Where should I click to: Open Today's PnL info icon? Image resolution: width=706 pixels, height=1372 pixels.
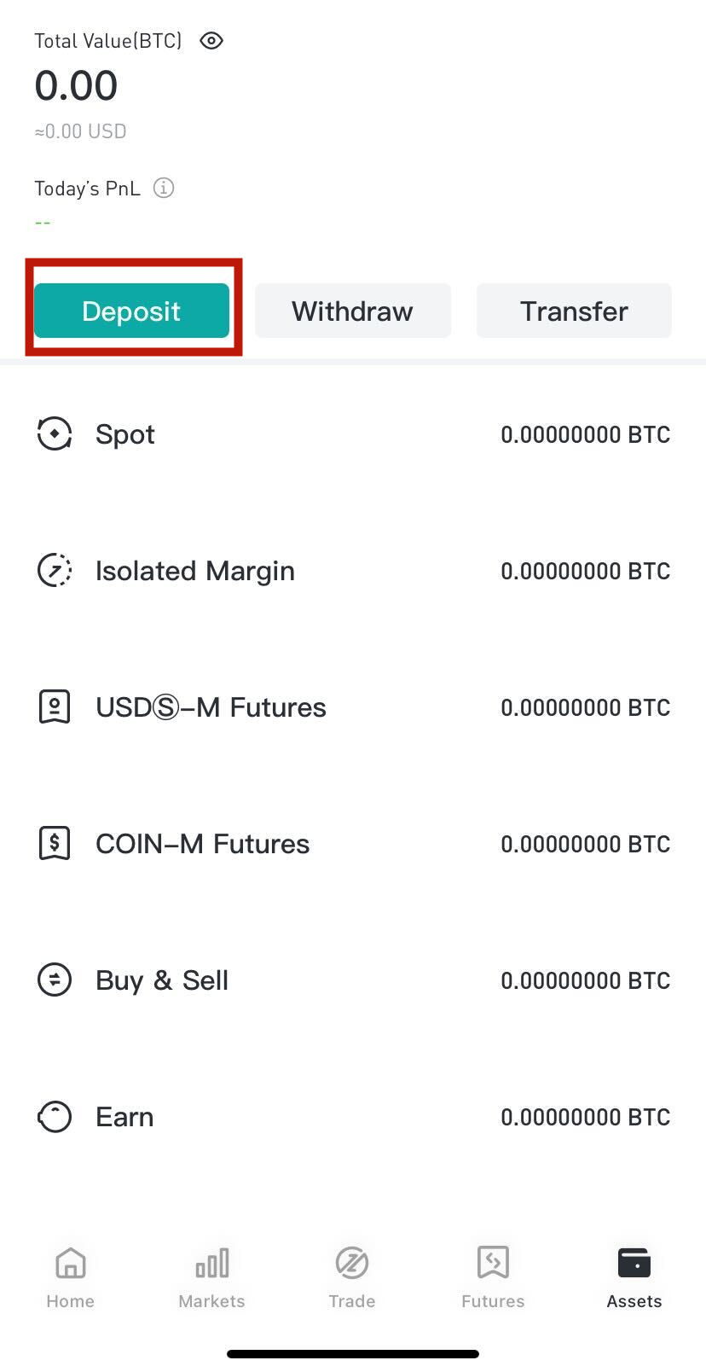164,188
